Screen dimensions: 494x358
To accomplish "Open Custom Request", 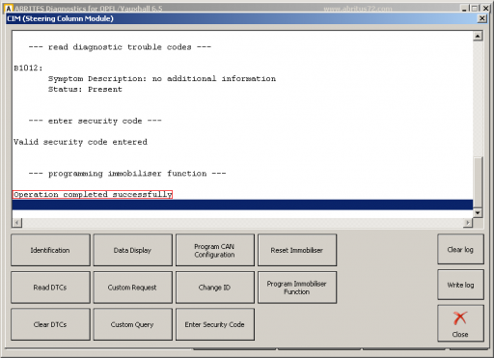I will (132, 288).
